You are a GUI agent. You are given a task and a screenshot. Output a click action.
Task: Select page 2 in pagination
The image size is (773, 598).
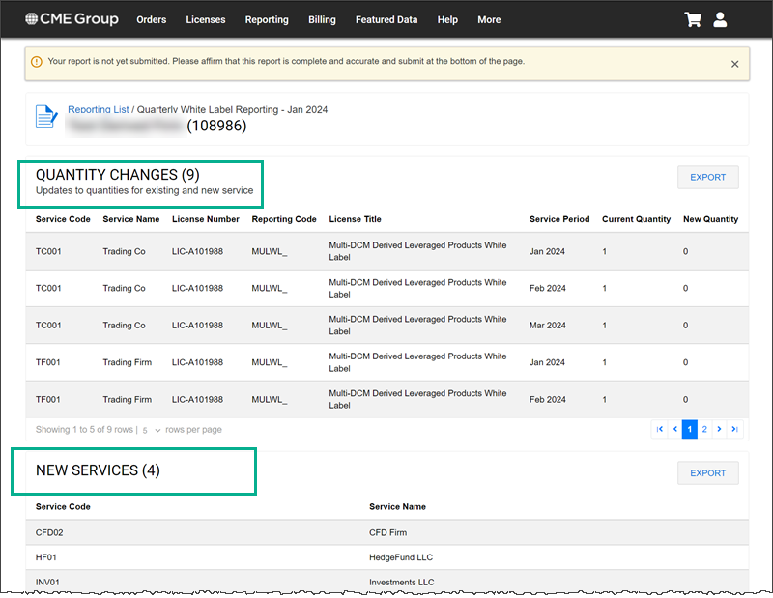tap(704, 429)
